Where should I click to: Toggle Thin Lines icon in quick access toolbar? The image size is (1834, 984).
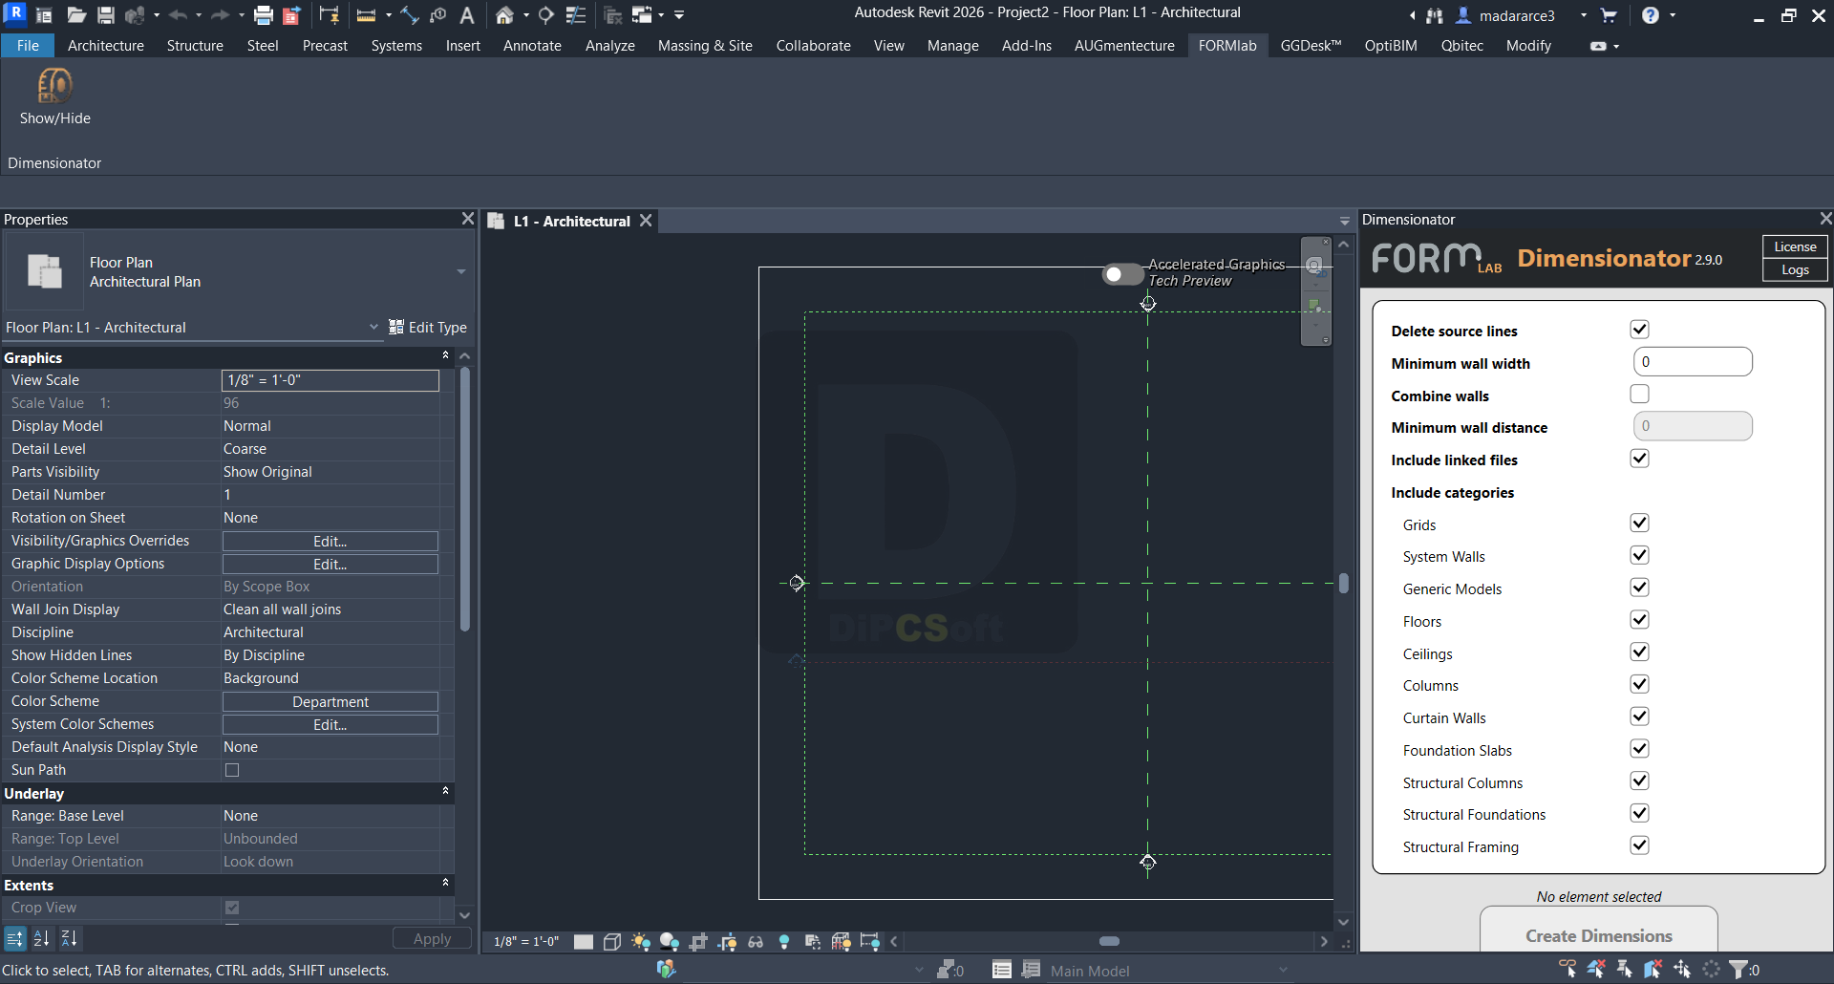point(576,15)
